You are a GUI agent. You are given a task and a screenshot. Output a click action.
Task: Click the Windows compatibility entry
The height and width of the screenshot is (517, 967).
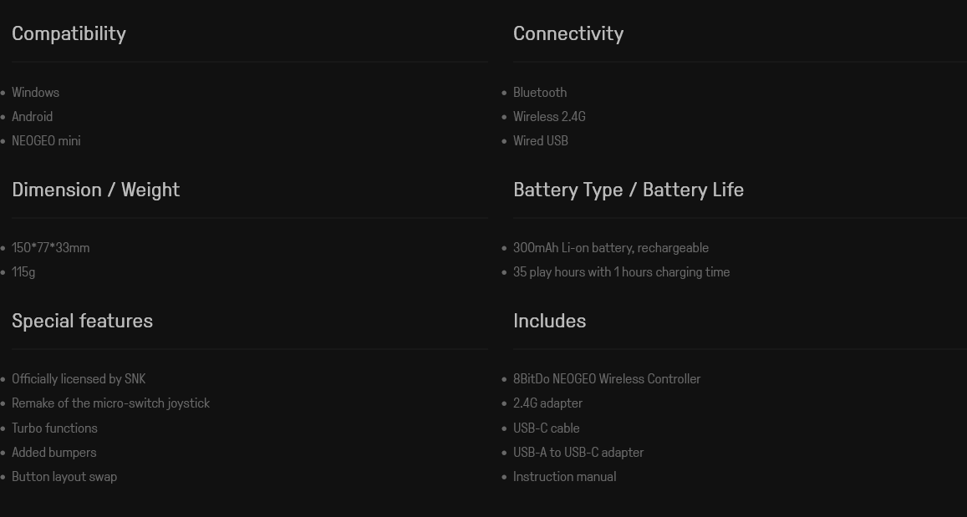point(35,93)
